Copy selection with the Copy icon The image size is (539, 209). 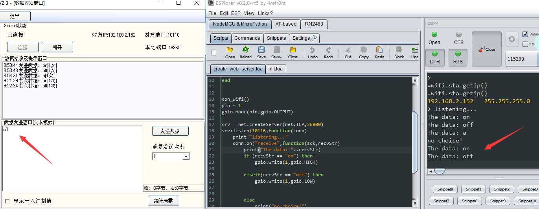pos(364,52)
